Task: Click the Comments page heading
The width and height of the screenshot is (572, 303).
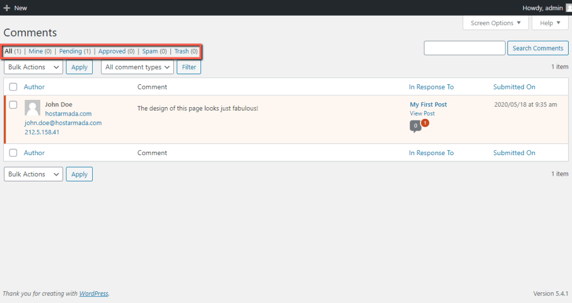Action: coord(30,32)
